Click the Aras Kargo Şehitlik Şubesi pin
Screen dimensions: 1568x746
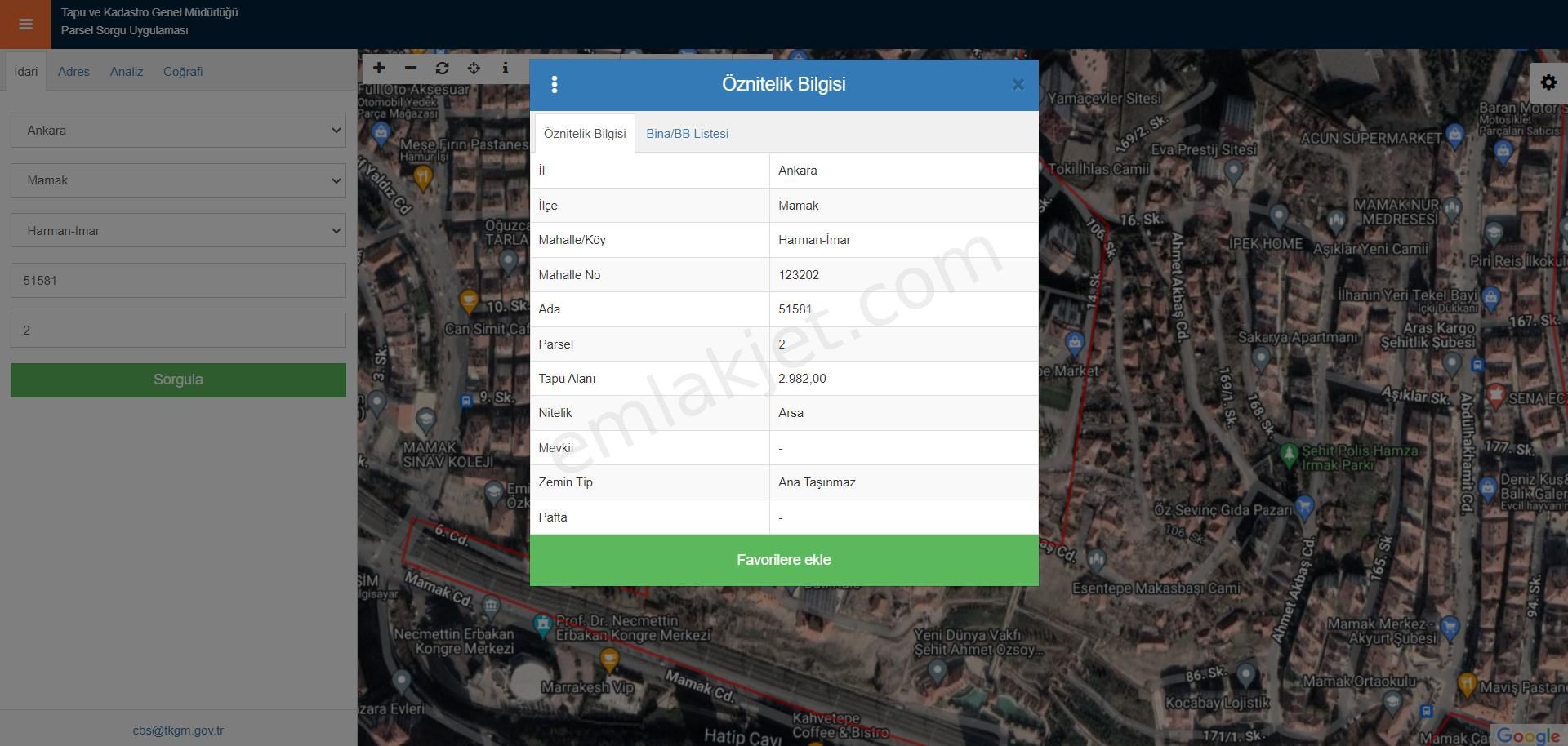[x=1451, y=362]
